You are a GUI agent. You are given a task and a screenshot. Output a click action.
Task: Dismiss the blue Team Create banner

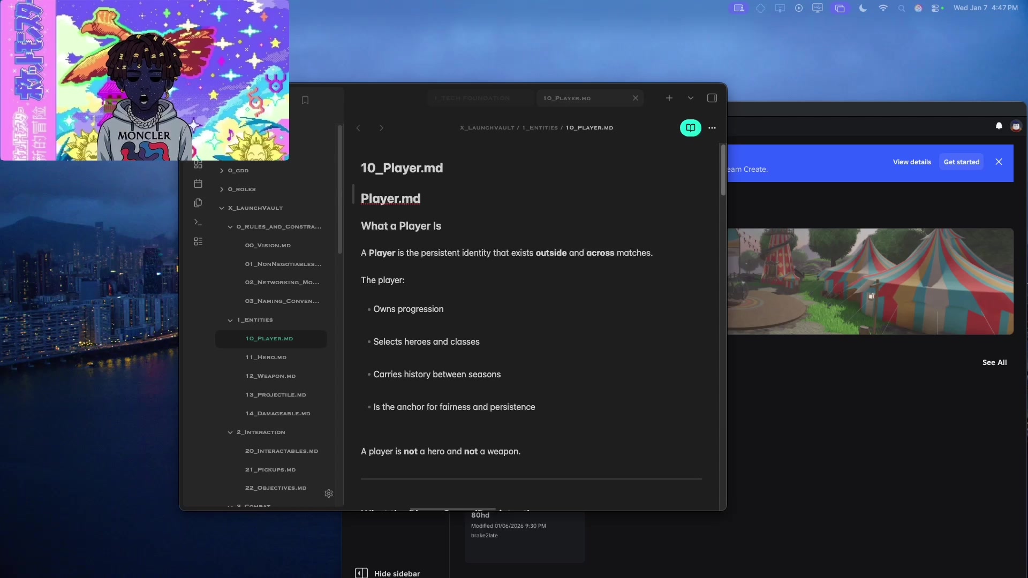click(999, 162)
